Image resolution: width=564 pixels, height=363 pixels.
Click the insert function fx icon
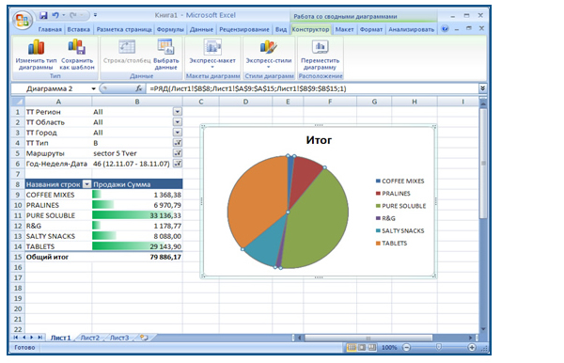point(138,88)
